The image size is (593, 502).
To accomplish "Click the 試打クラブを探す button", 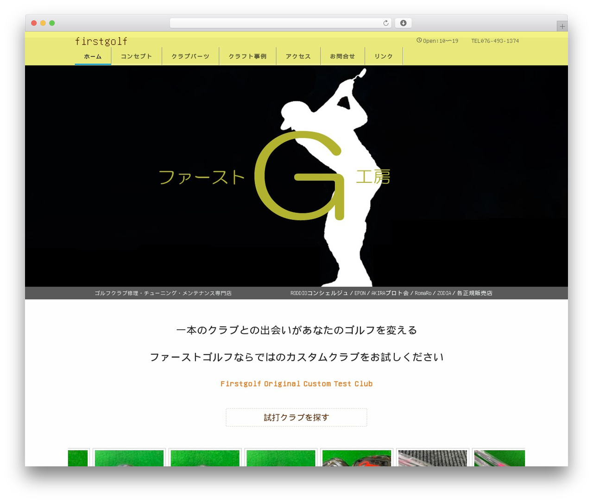I will tap(296, 417).
